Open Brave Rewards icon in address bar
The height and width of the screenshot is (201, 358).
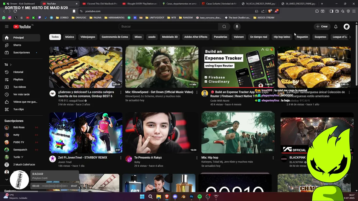276,11
